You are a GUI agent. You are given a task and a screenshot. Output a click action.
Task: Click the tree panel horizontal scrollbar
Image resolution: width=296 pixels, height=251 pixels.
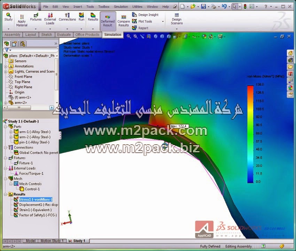pyautogui.click(x=19, y=107)
